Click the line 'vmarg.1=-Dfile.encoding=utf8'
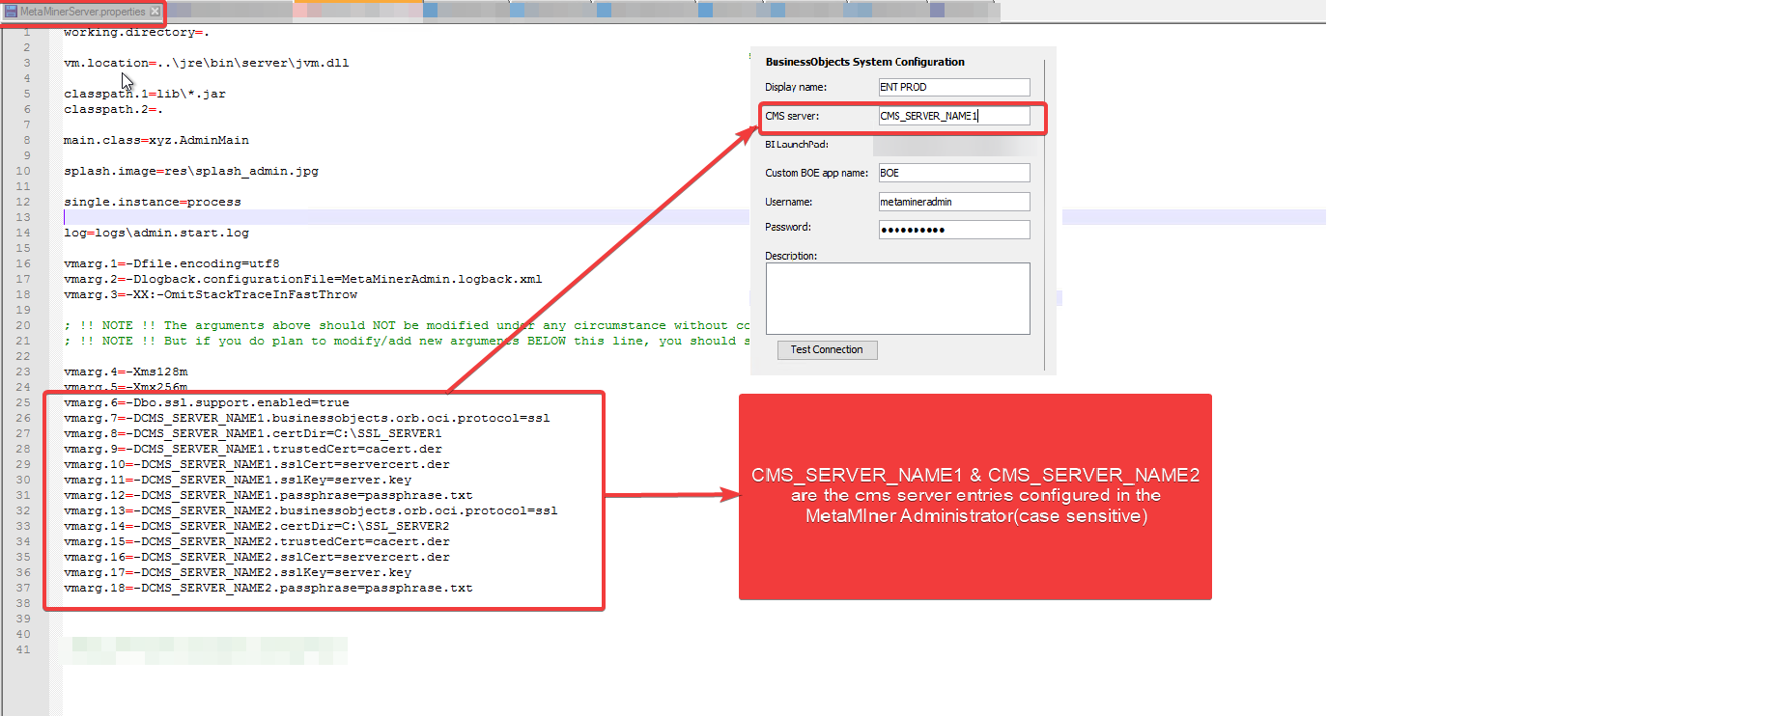This screenshot has height=716, width=1779. pos(172,264)
